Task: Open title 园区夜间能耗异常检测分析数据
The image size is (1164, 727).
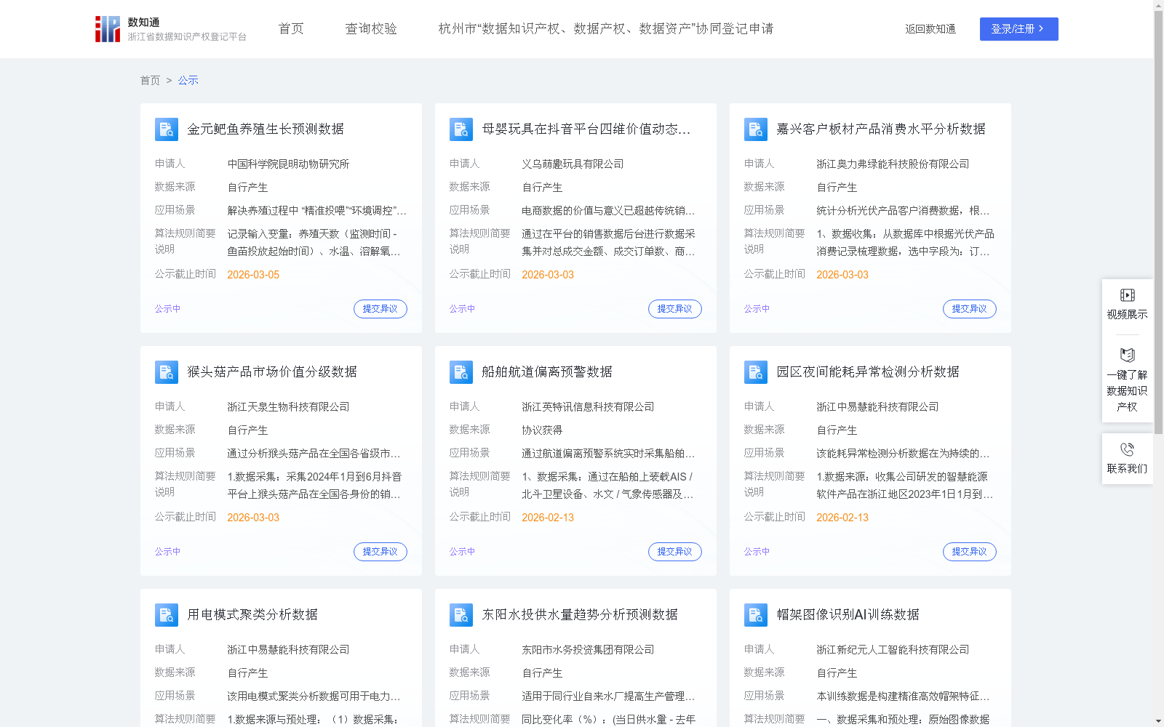Action: click(868, 372)
